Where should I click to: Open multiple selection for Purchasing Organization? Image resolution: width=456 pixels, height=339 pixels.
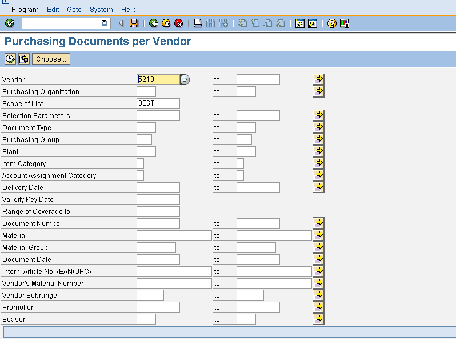(318, 91)
